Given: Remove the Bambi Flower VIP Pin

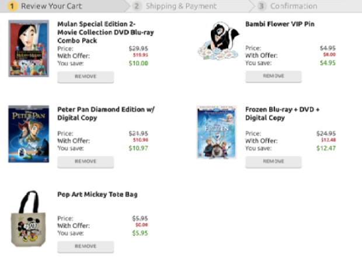Looking at the screenshot, I should point(273,76).
